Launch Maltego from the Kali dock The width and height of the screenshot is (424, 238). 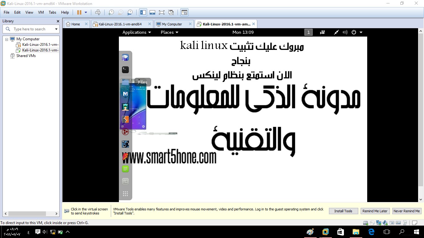coord(125,95)
